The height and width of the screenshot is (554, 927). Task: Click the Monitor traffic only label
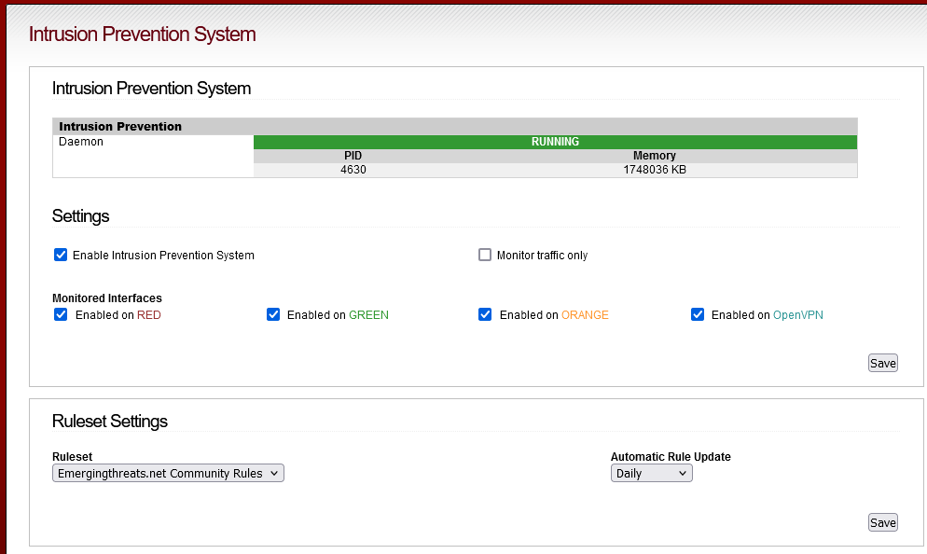(542, 256)
